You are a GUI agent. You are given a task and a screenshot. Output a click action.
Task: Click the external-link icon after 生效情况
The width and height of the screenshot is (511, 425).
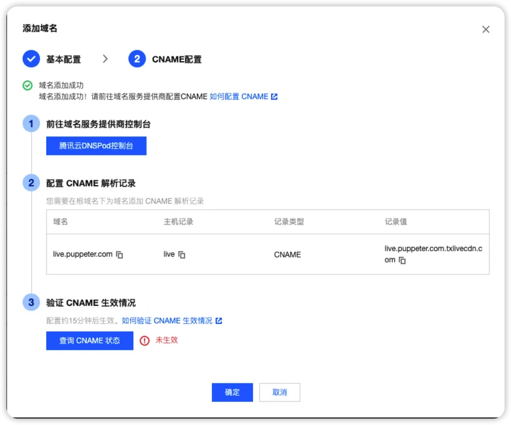coord(219,321)
